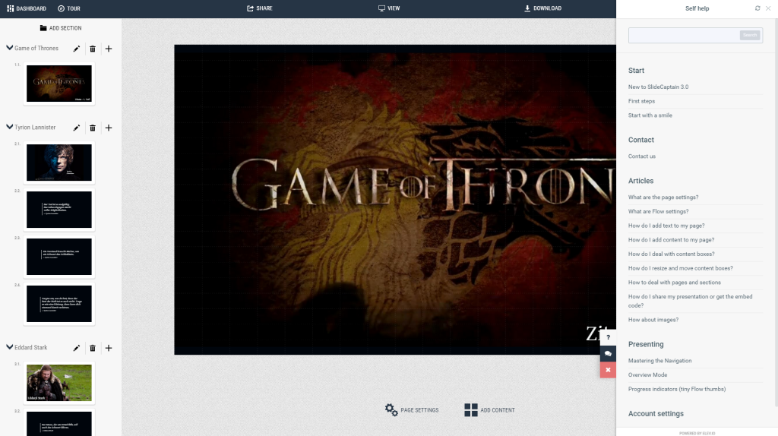Select the Tyrion Lannister portrait slide thumbnail
778x436 pixels.
(x=59, y=163)
